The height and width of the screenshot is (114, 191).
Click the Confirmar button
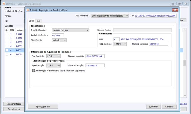tap(154, 107)
